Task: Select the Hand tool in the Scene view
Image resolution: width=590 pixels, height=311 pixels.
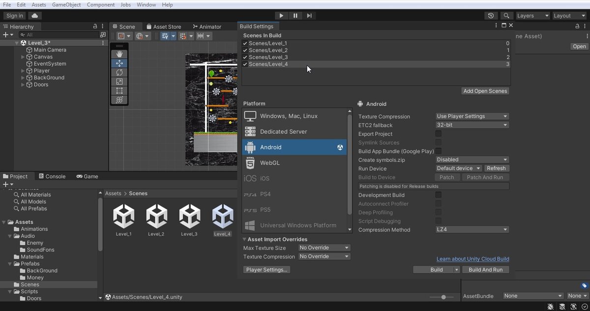Action: [x=119, y=54]
